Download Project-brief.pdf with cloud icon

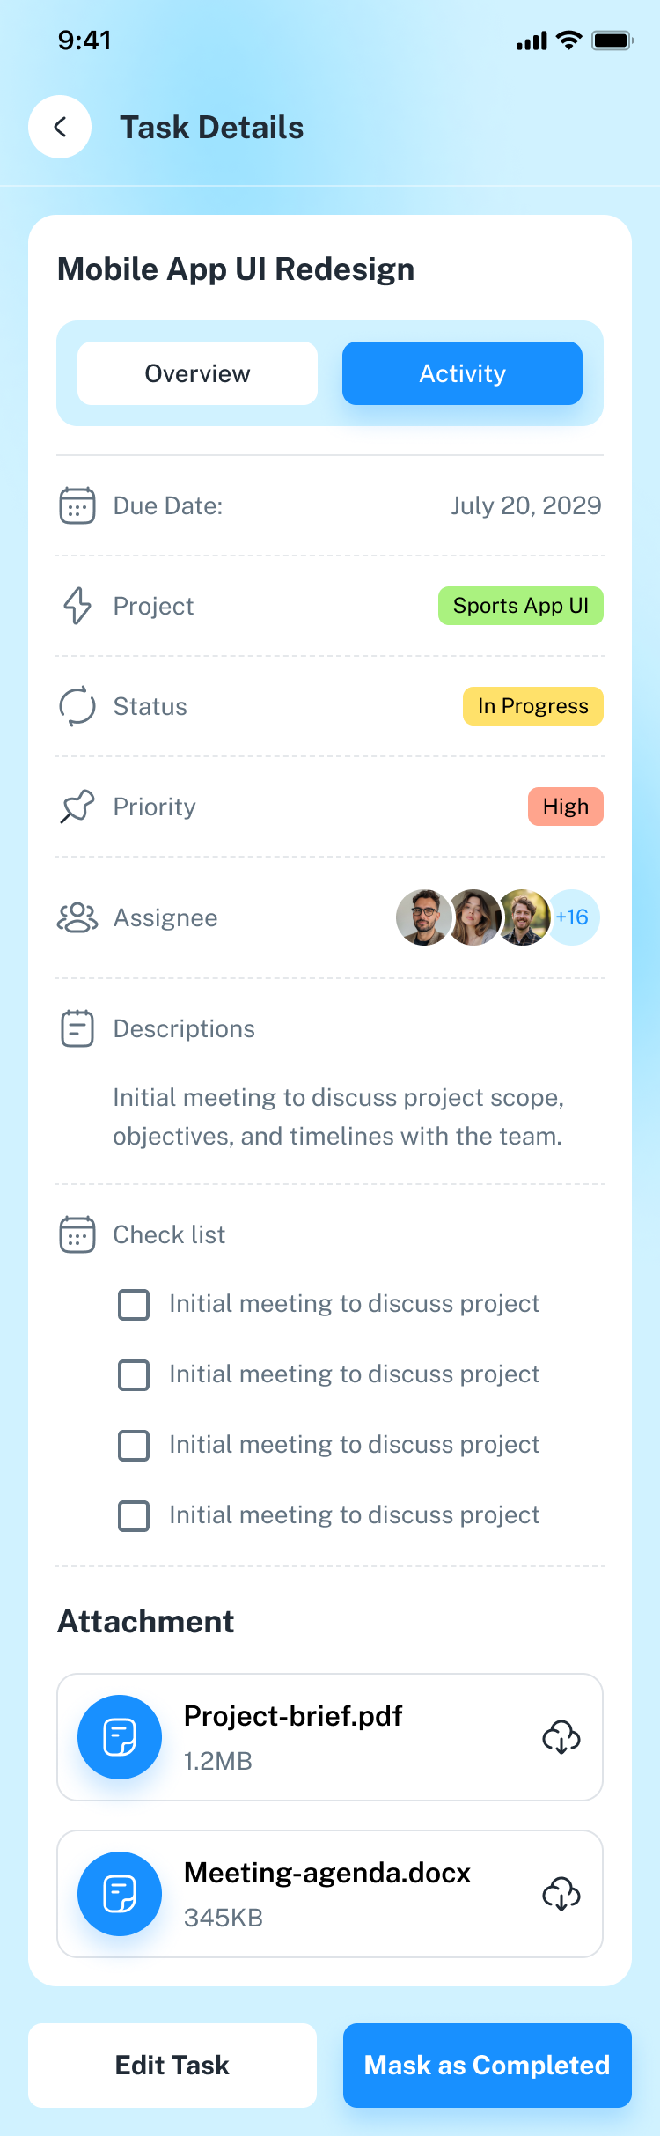[x=561, y=1737]
